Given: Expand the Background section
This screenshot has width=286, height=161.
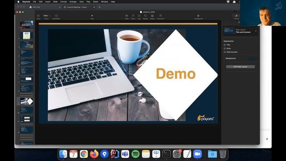Looking at the screenshot, I should 224,59.
